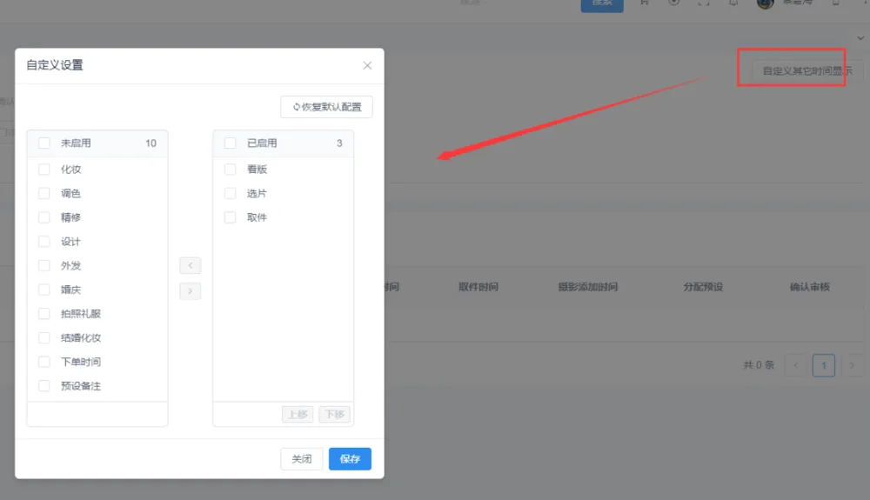
Task: Click the 上移 move up button
Action: click(x=298, y=414)
